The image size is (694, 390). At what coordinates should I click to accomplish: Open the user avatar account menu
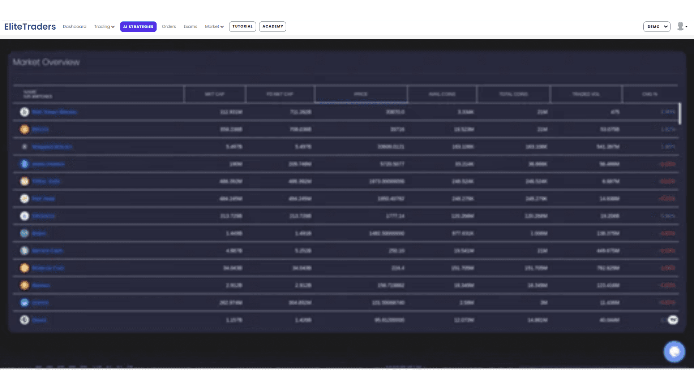[x=682, y=26]
